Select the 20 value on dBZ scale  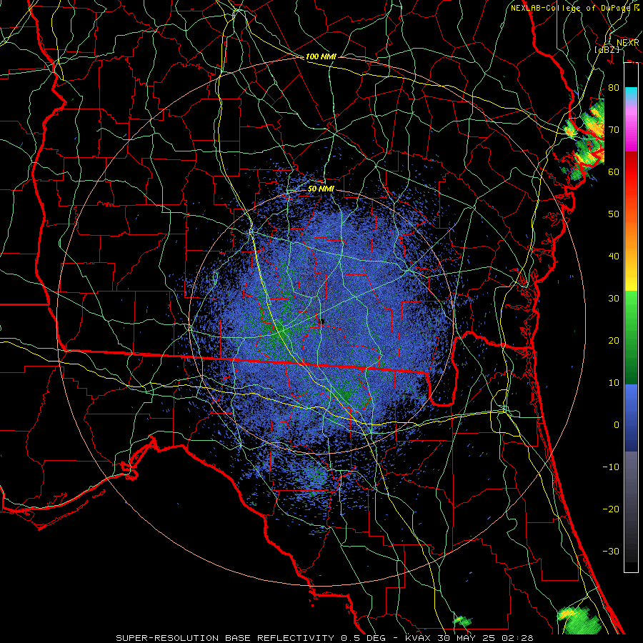[x=614, y=341]
